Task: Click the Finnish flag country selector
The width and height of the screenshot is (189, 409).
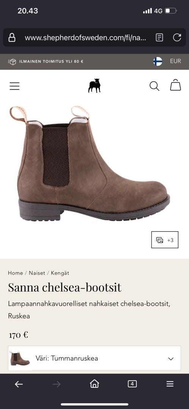Action: [158, 61]
